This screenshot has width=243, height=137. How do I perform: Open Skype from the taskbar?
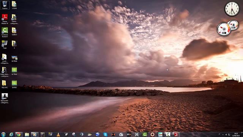(x=106, y=134)
